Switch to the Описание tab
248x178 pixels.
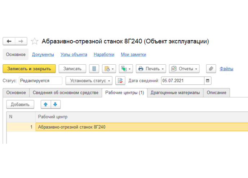coord(216,93)
